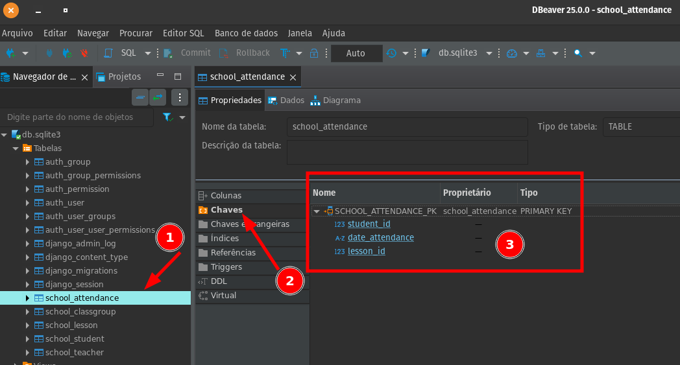Open the Editar menu

(x=55, y=33)
